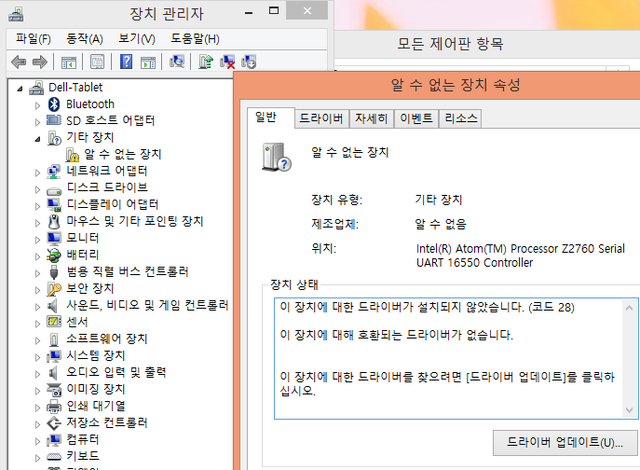
Task: Click the Back arrow toolbar icon
Action: tap(19, 62)
